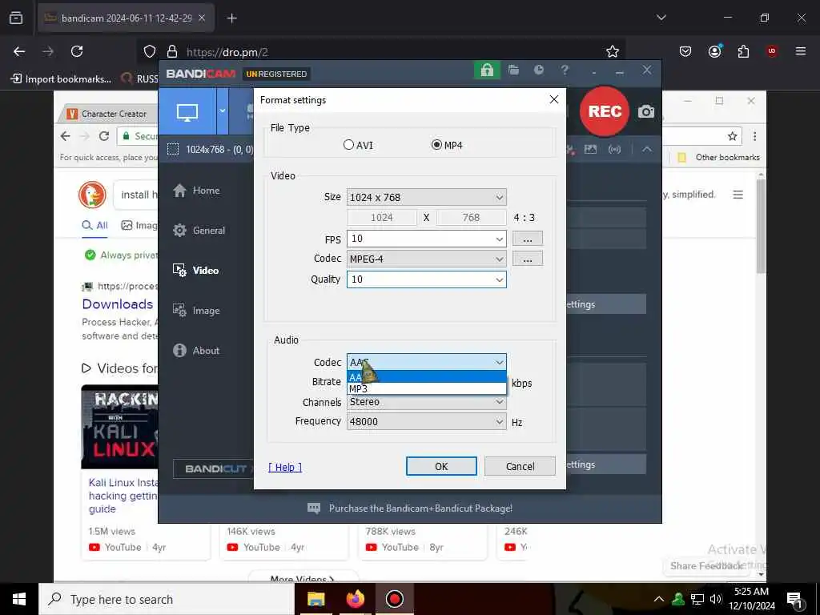
Task: Select Bandicam screen recording mode monitor icon
Action: point(187,111)
